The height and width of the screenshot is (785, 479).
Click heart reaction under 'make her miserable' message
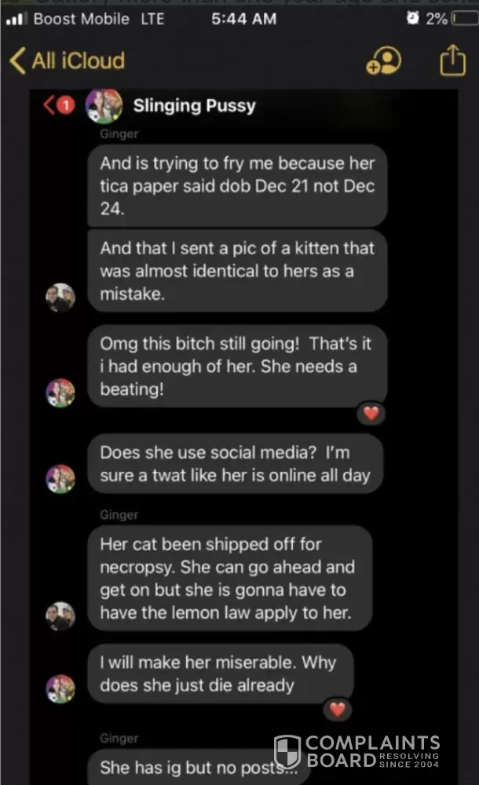click(x=337, y=710)
